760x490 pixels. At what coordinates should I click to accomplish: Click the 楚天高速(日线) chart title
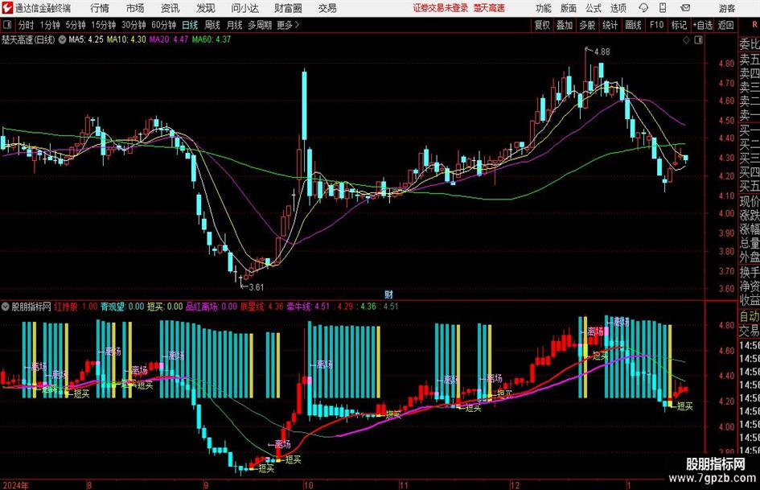point(29,39)
